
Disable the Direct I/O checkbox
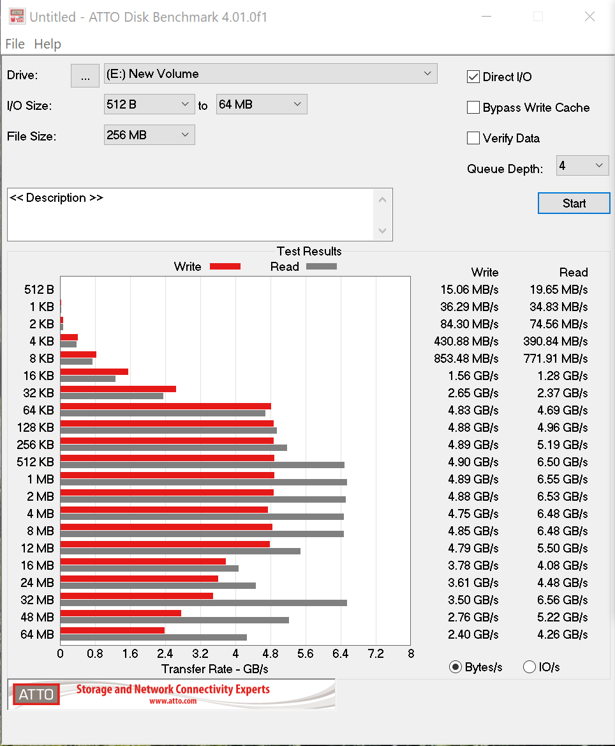tap(473, 77)
